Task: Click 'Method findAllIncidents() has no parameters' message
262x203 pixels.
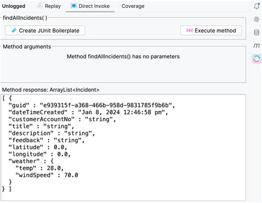Action: point(123,56)
